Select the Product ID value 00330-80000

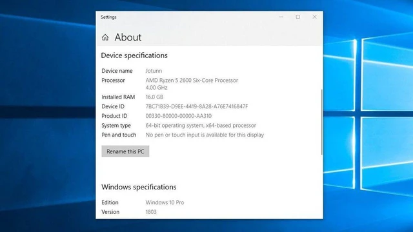coord(179,116)
